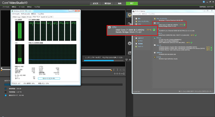215x117 pixels.
Task: Switch to パフォーマンス tab in Task Manager
Action: click(36, 17)
